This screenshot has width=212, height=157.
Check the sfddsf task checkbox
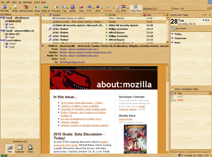[172, 100]
